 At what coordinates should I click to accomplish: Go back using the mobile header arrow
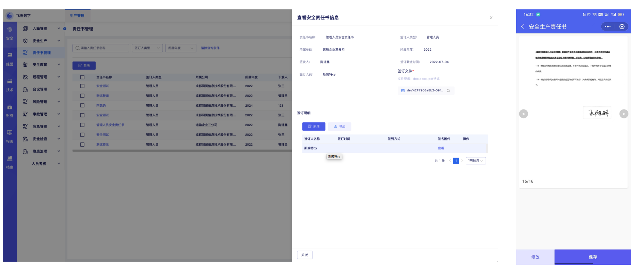coord(522,27)
